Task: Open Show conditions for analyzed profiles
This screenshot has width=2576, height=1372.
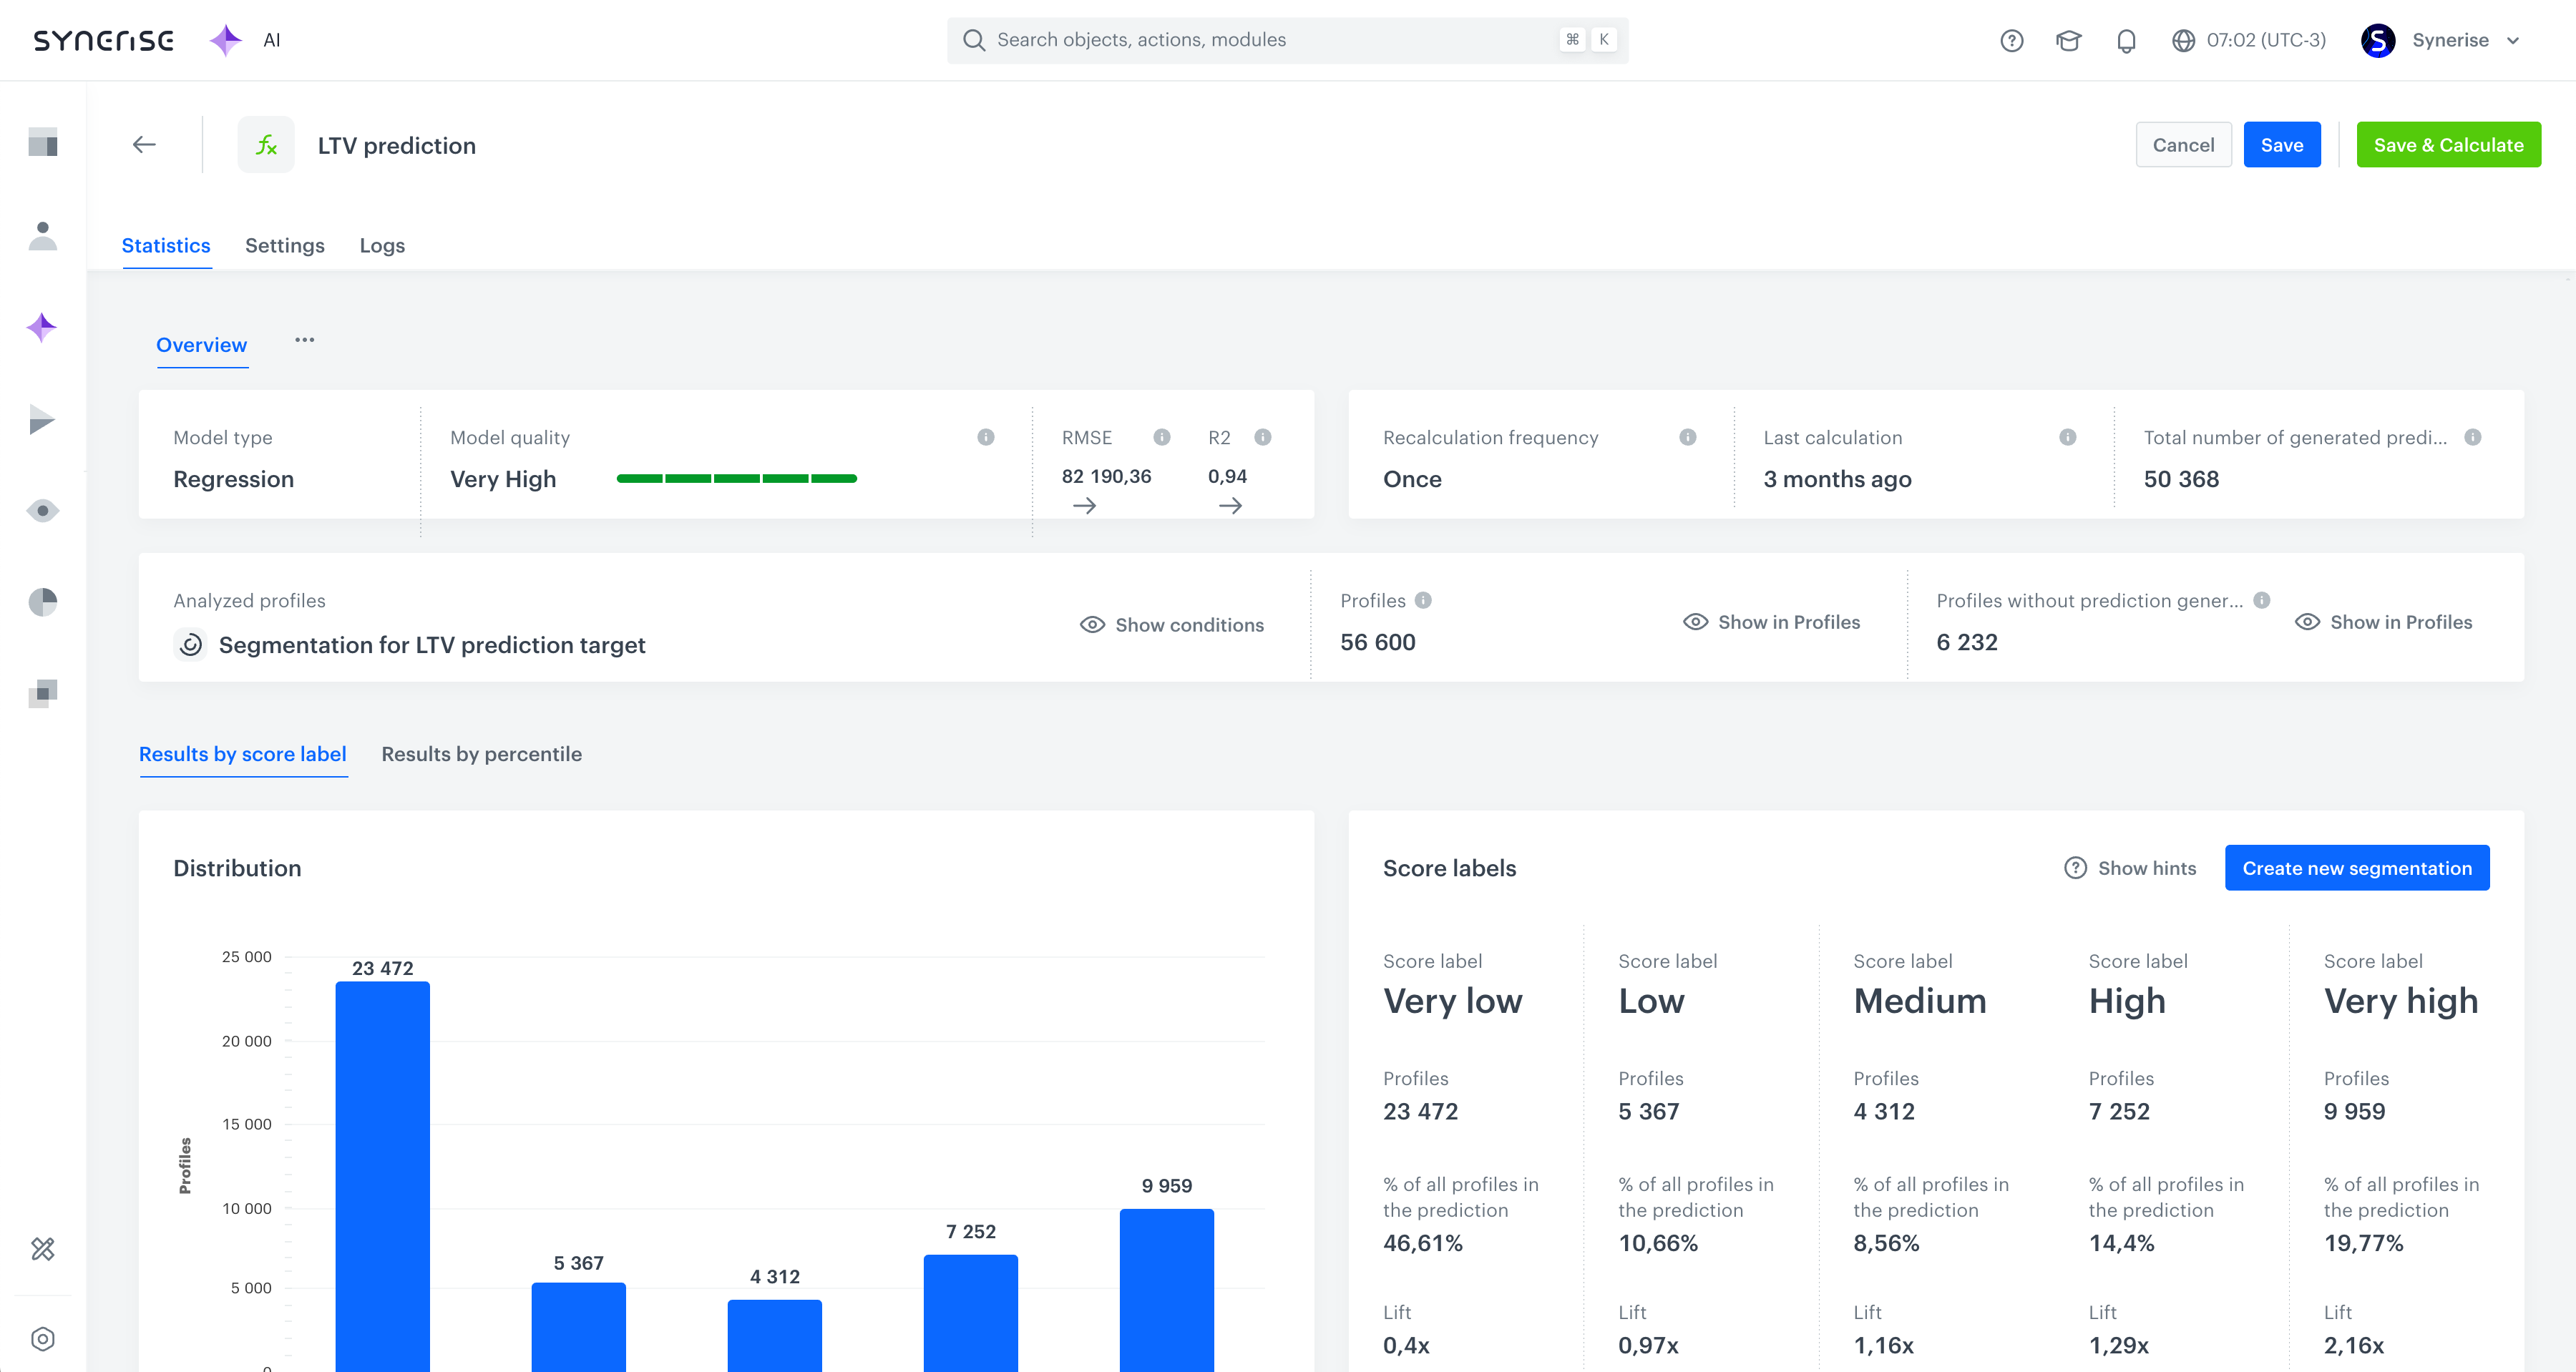Action: 1172,624
